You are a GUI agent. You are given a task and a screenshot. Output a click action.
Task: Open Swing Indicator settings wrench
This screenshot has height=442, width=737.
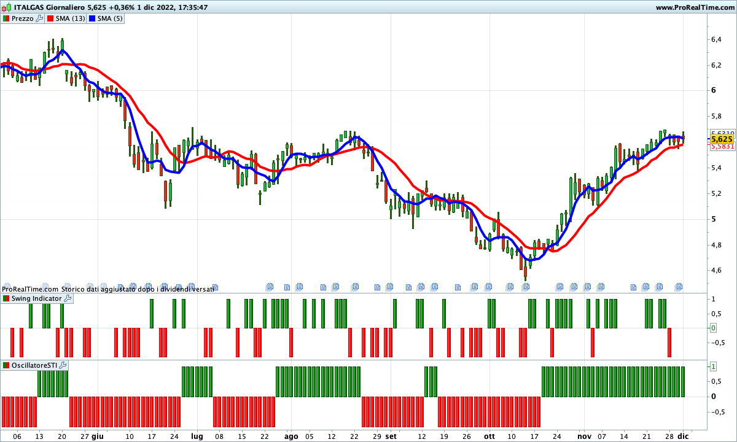click(x=68, y=298)
